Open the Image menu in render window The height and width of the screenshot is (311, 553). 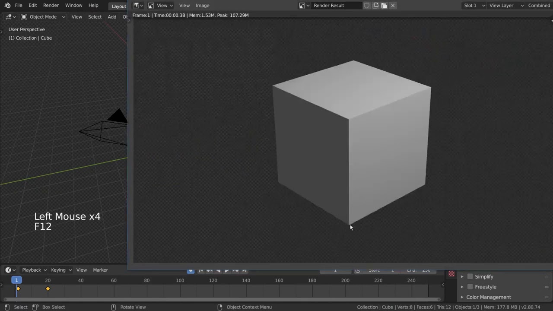(202, 5)
